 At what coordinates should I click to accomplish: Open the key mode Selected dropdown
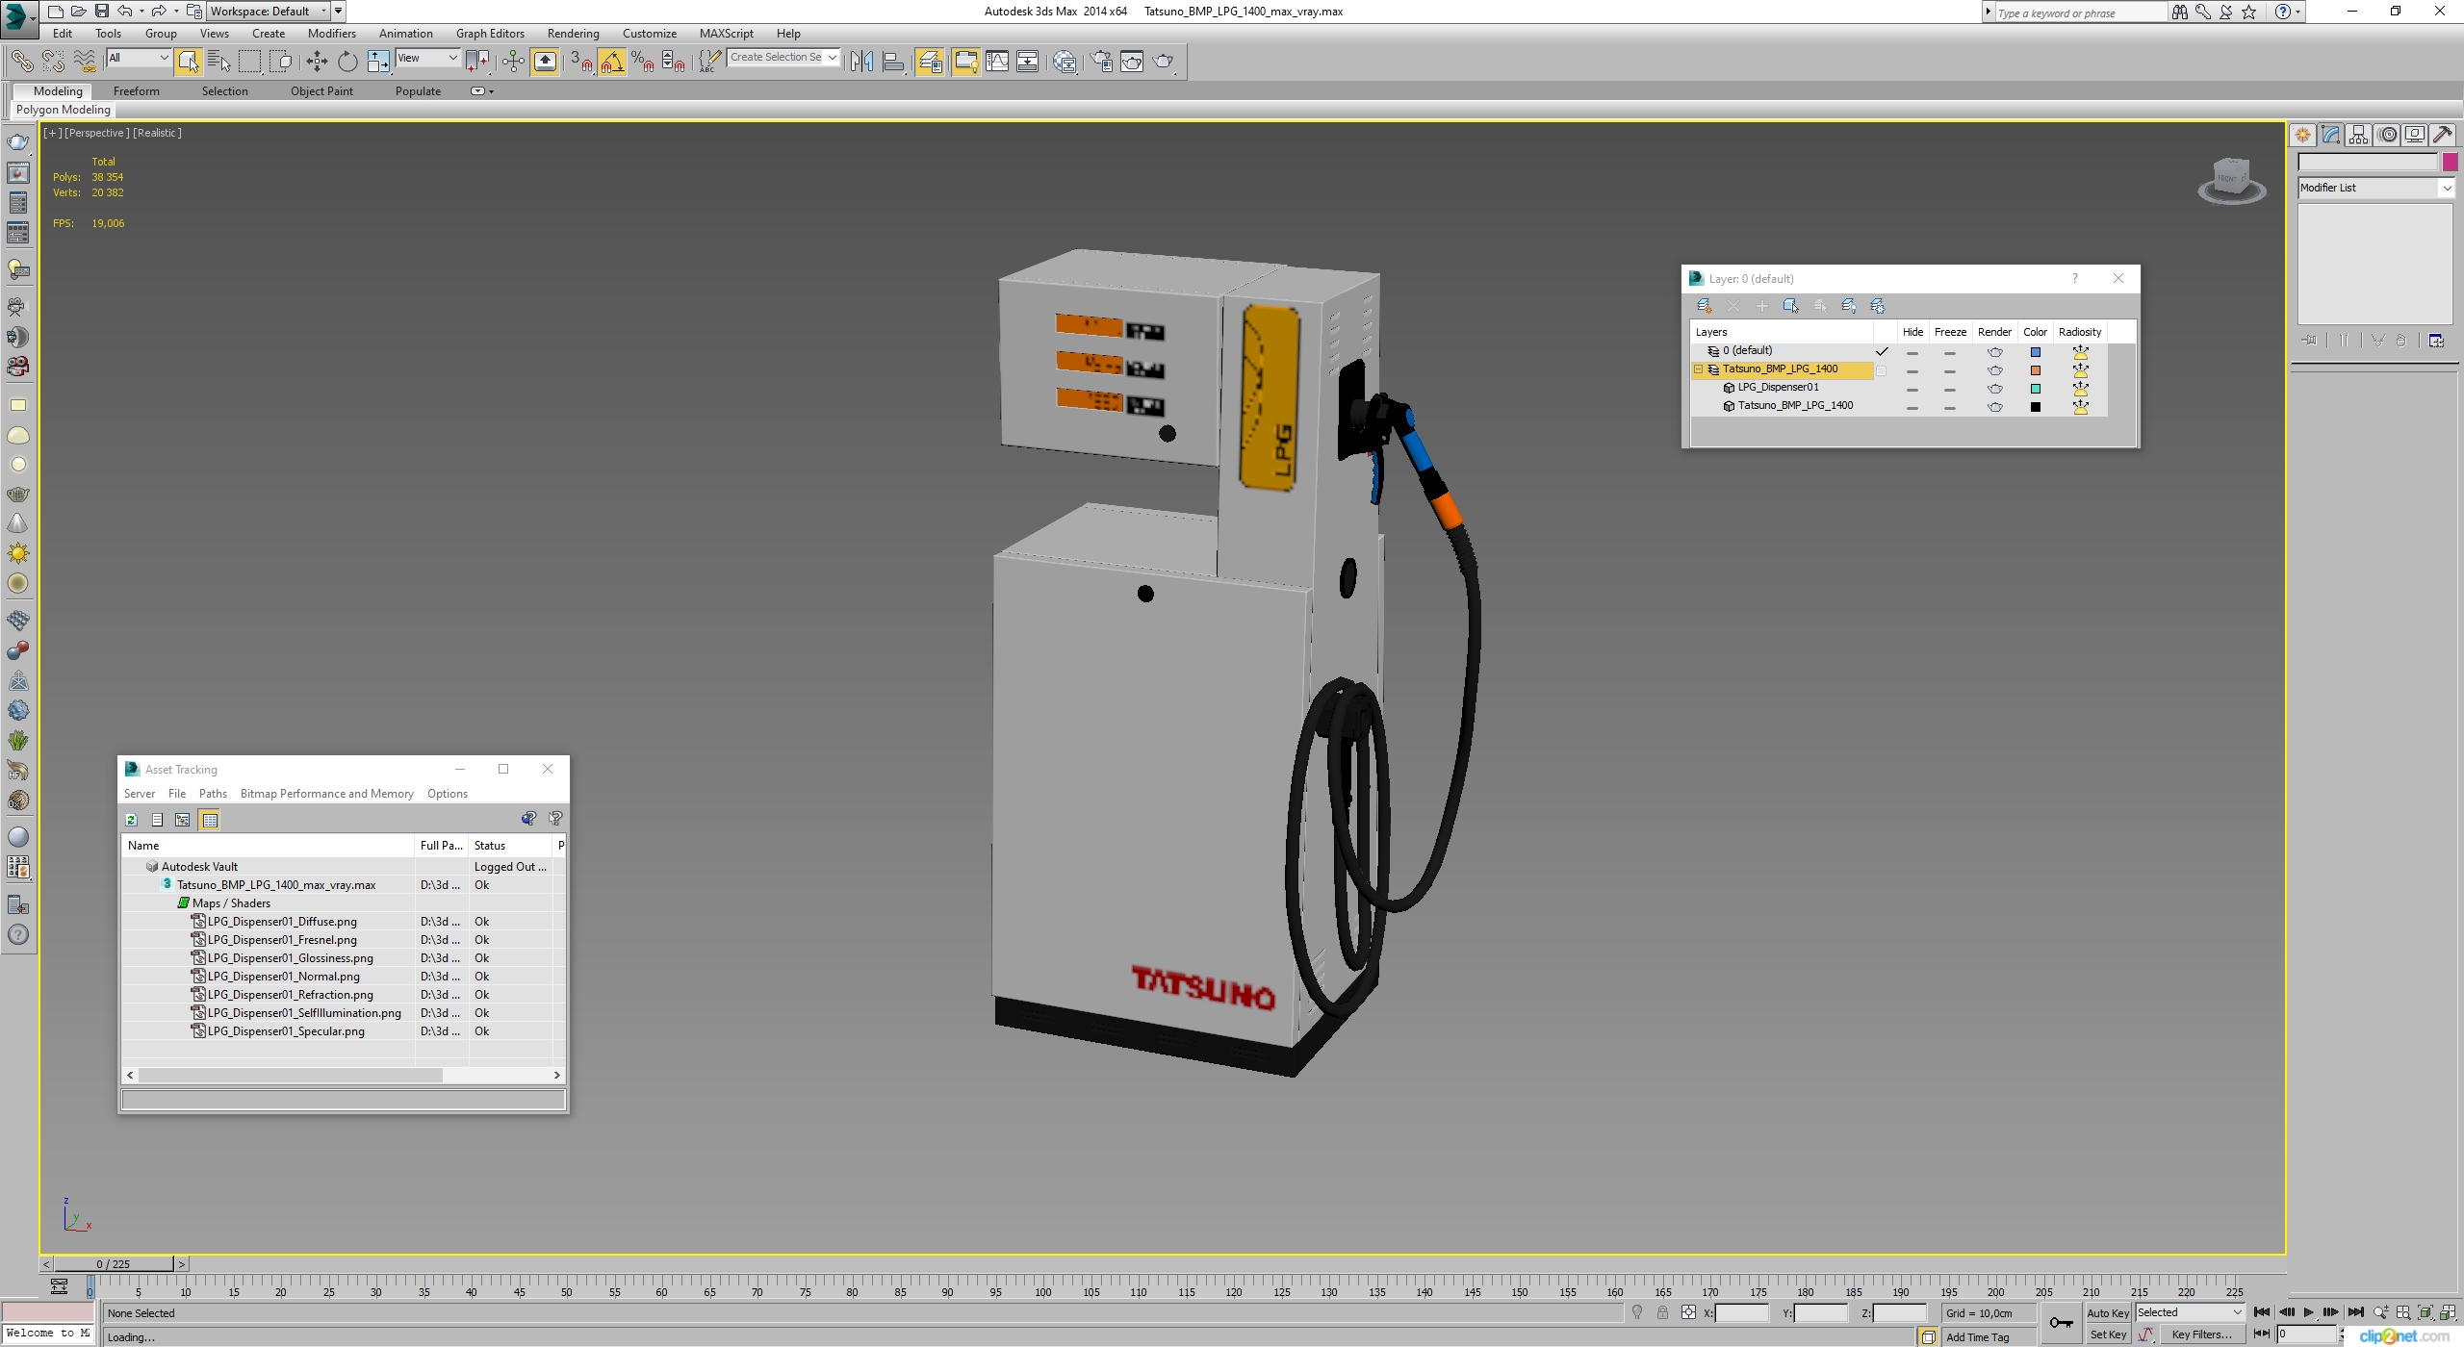click(2190, 1312)
